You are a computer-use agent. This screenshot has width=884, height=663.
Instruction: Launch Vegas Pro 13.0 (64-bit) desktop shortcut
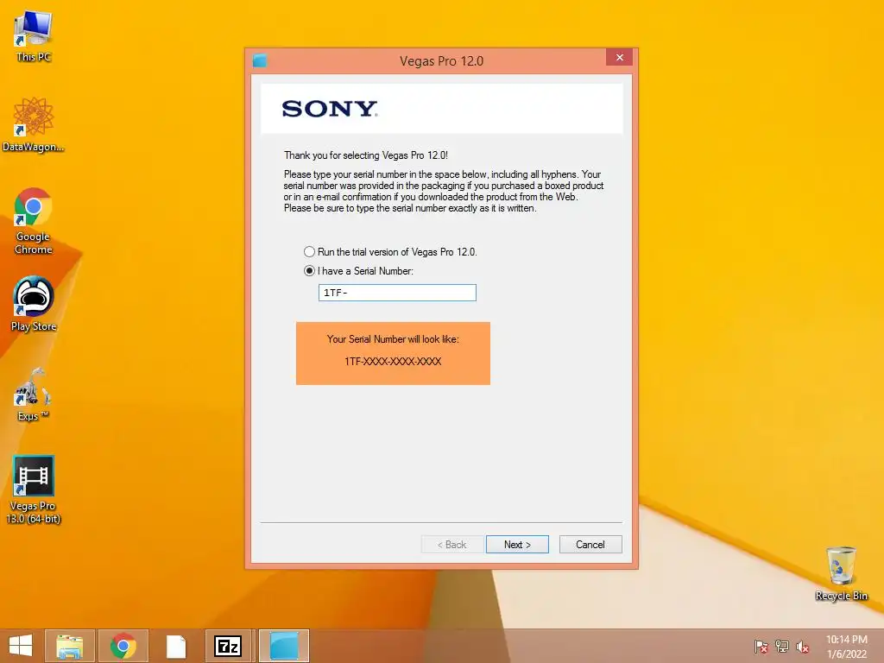34,490
